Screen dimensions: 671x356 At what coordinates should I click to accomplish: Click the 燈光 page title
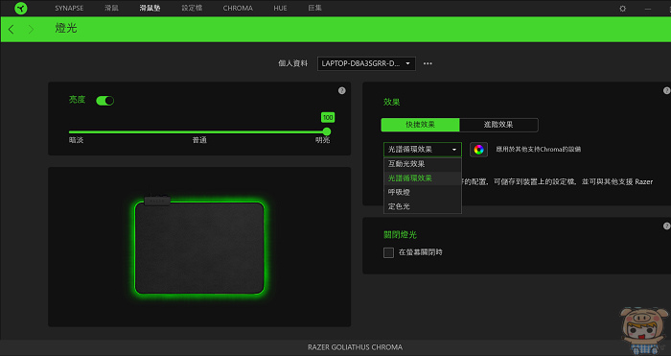66,29
